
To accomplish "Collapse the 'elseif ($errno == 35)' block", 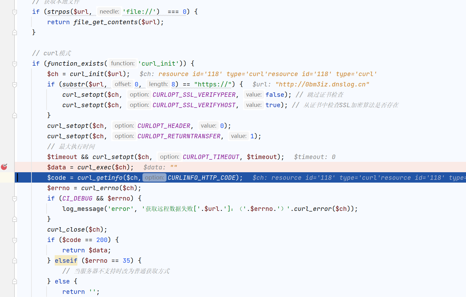I will (14, 261).
